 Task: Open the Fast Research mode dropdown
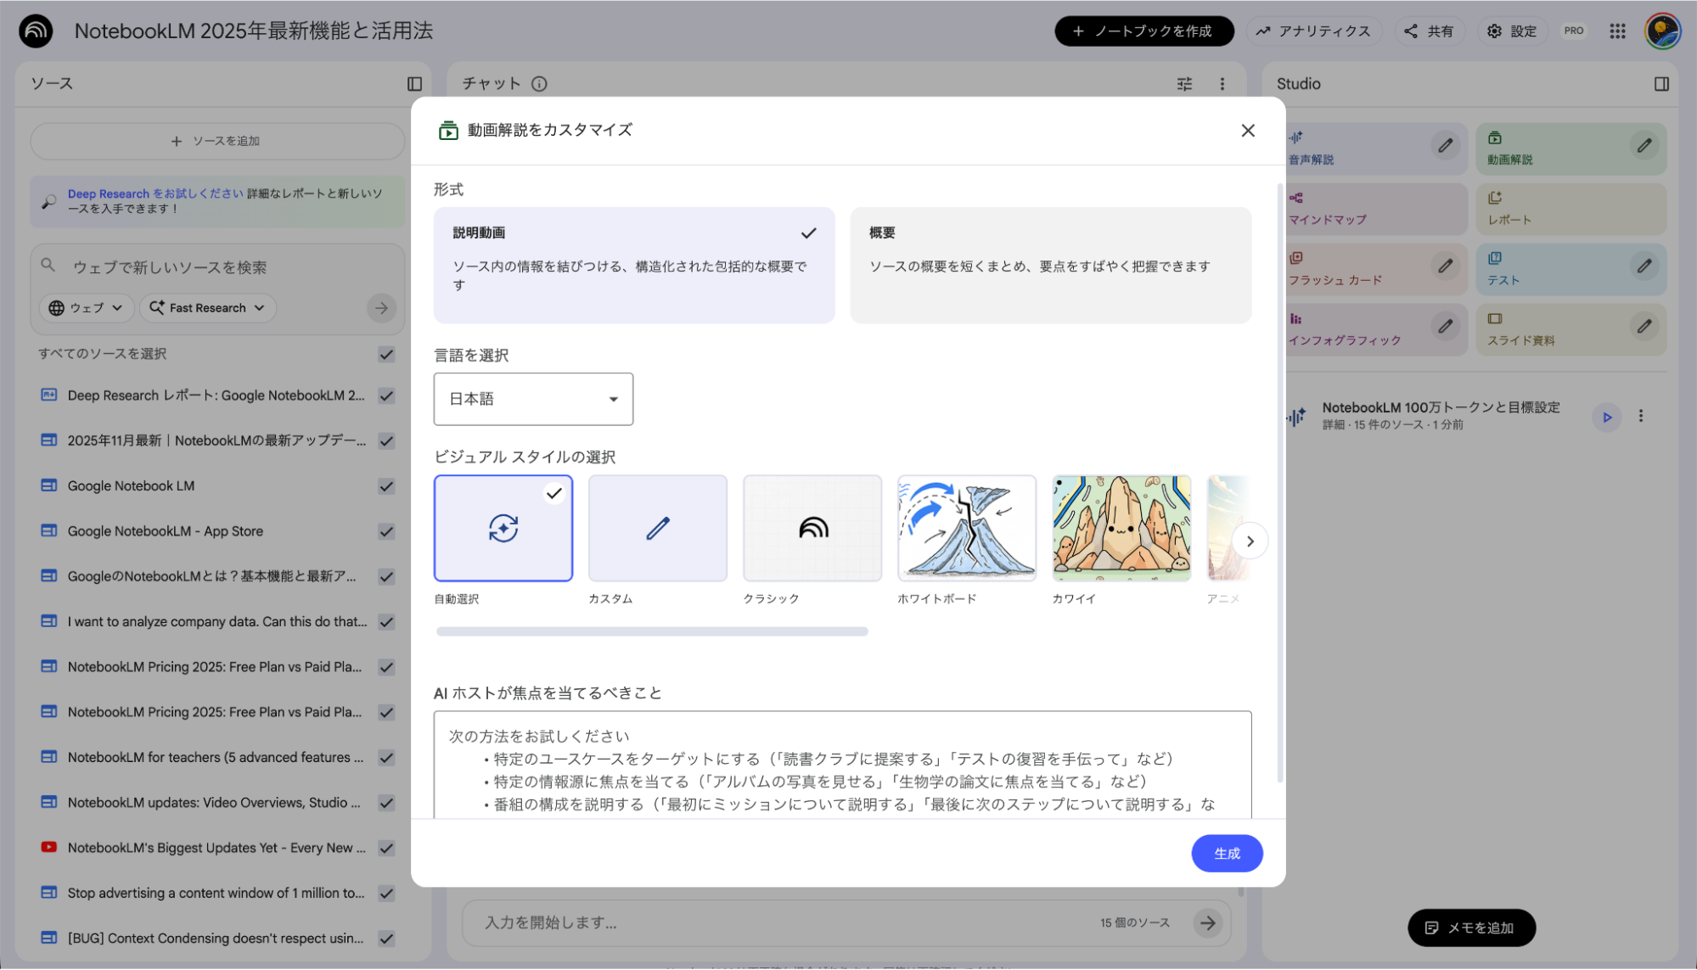coord(207,308)
